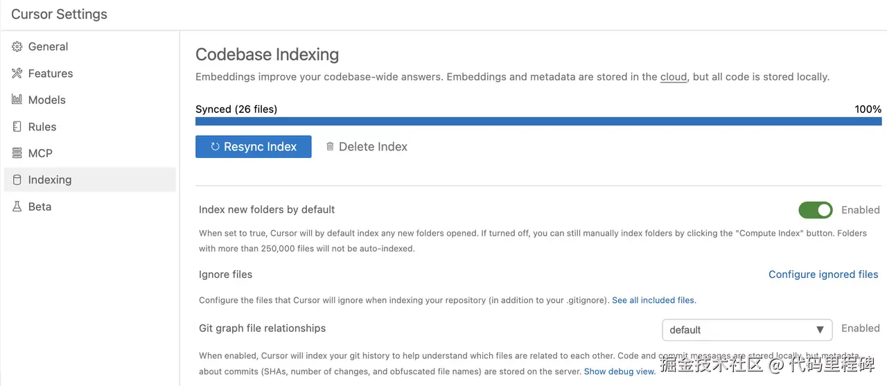The height and width of the screenshot is (386, 887).
Task: Open the MCP settings tab
Action: coord(90,153)
